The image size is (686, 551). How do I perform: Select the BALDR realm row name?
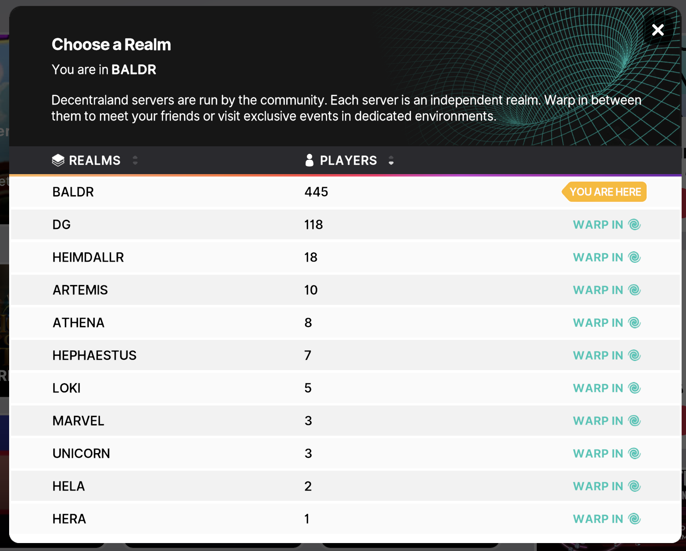pyautogui.click(x=73, y=192)
